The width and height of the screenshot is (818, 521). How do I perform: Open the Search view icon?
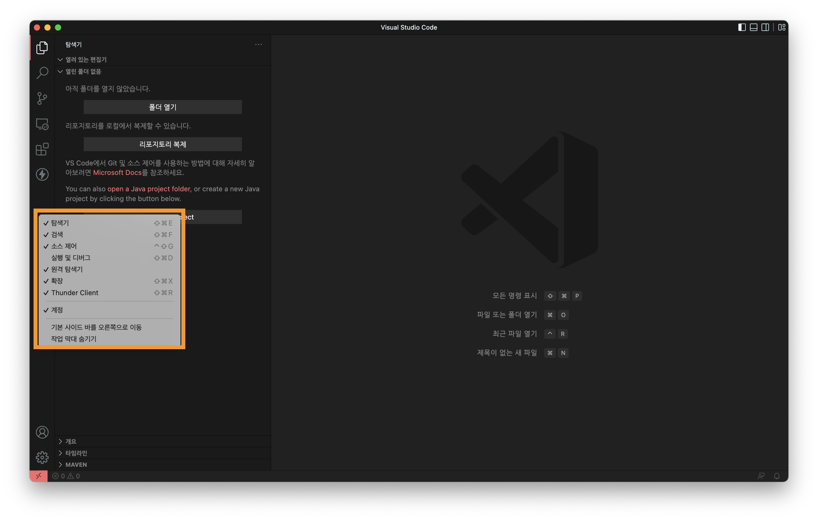tap(42, 73)
